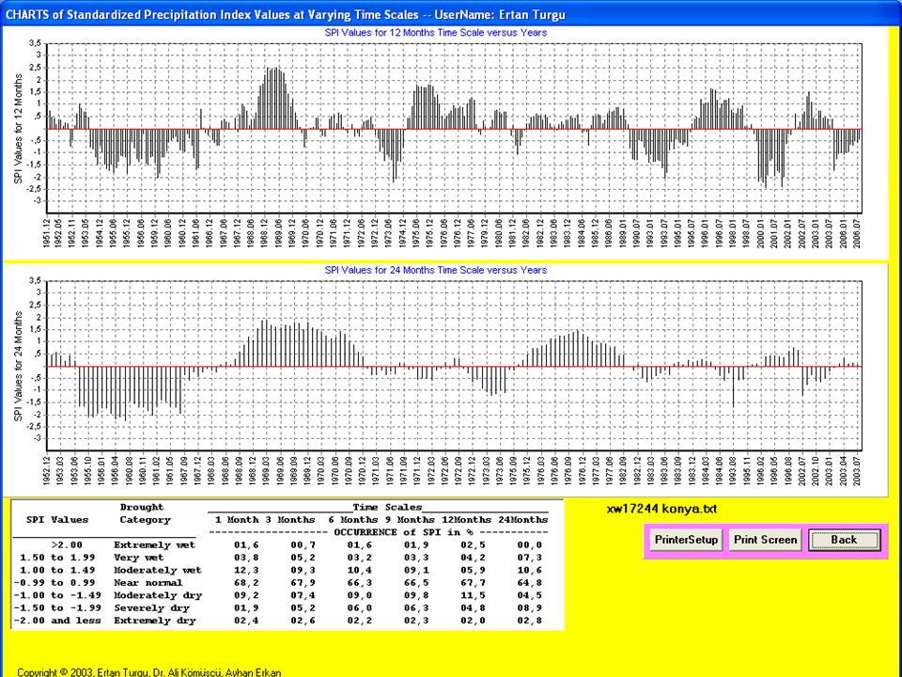902x677 pixels.
Task: Click Severely dry 24Months value 08,9
Action: 529,608
